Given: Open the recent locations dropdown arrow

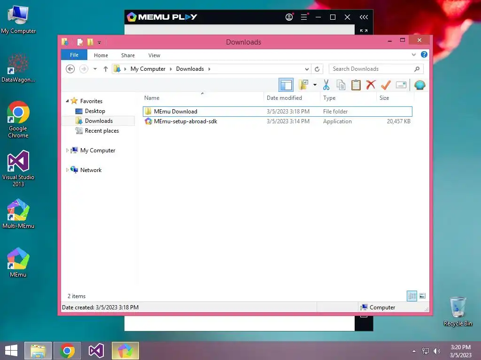Looking at the screenshot, I should [x=95, y=69].
